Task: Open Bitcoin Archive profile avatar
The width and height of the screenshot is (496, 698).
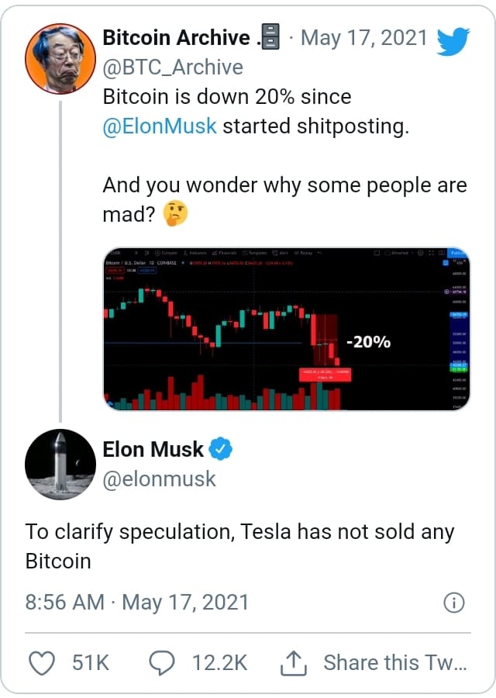Action: coord(60,59)
